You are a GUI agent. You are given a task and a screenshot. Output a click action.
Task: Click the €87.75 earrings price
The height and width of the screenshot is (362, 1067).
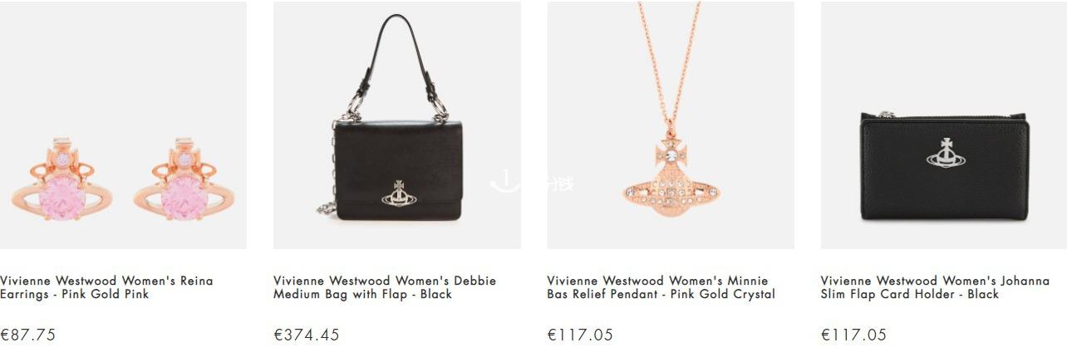pos(27,335)
